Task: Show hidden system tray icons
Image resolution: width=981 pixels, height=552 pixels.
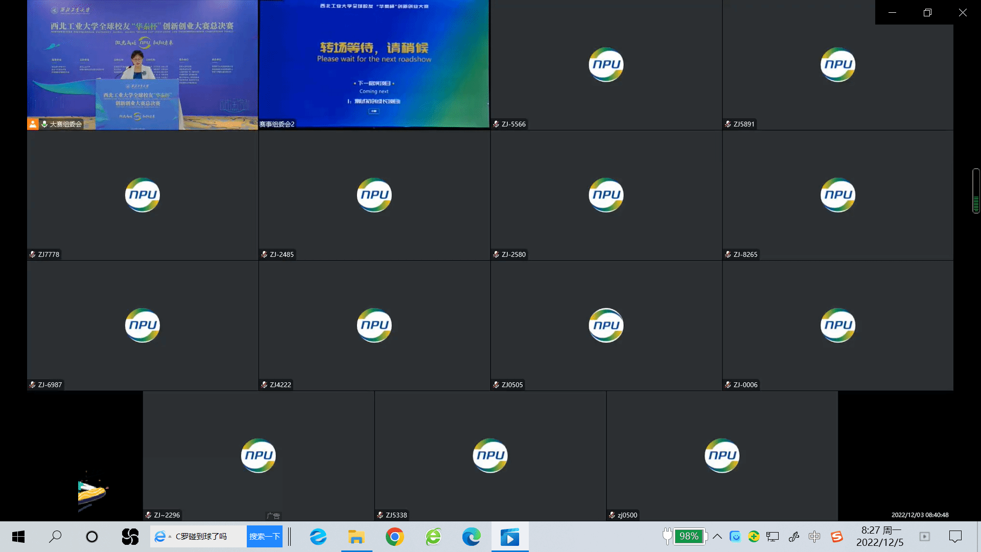Action: click(x=717, y=537)
